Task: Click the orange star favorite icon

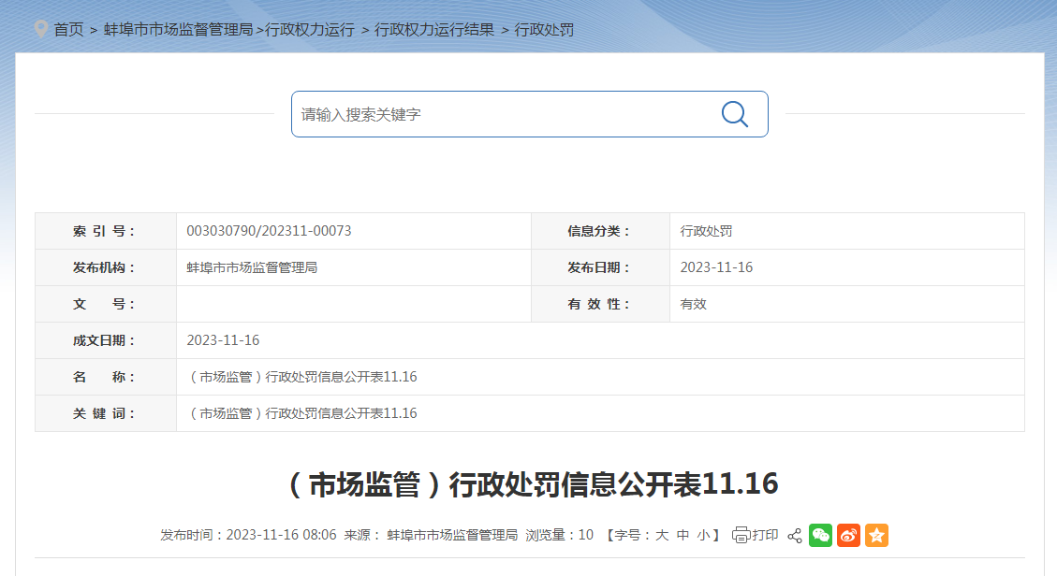Action: pyautogui.click(x=876, y=535)
